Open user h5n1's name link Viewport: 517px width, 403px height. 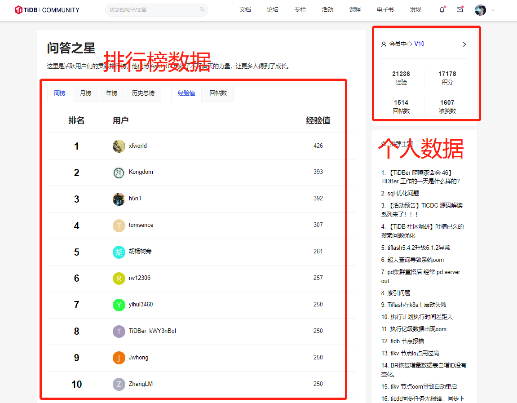(135, 199)
